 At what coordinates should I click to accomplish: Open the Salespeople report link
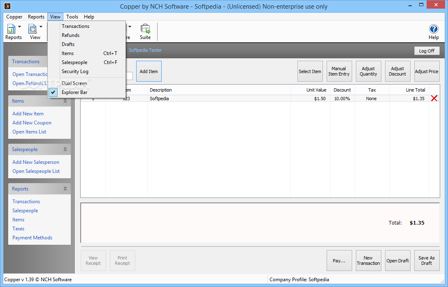(x=25, y=211)
